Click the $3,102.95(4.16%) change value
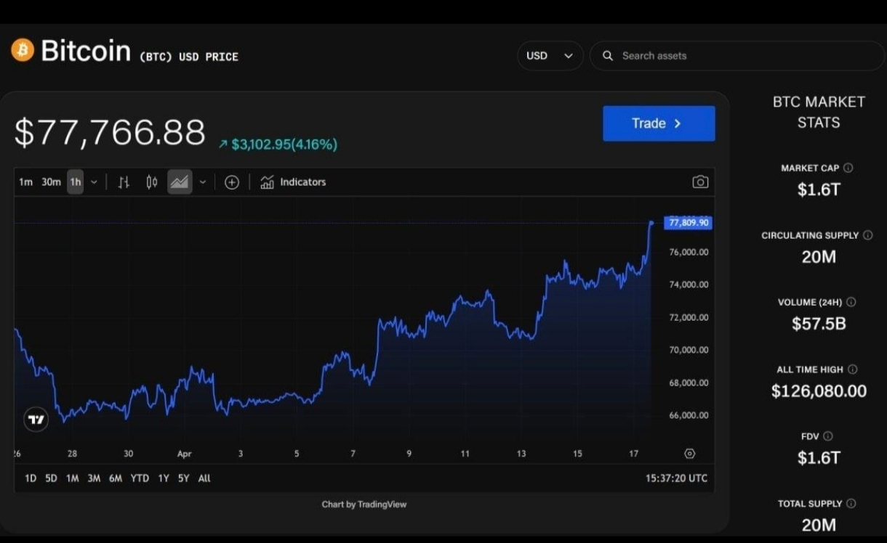Viewport: 887px width, 543px height. coord(284,144)
